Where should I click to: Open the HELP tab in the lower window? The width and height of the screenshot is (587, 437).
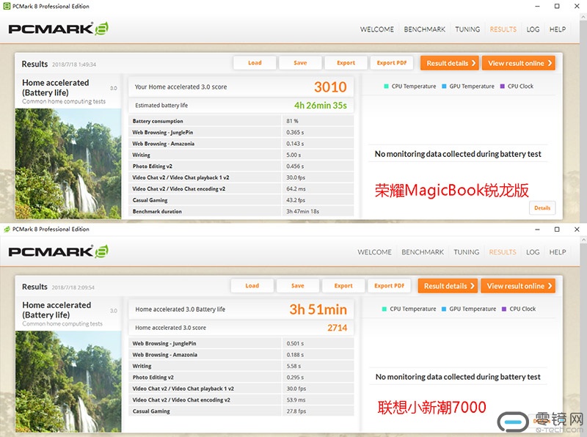(x=558, y=252)
